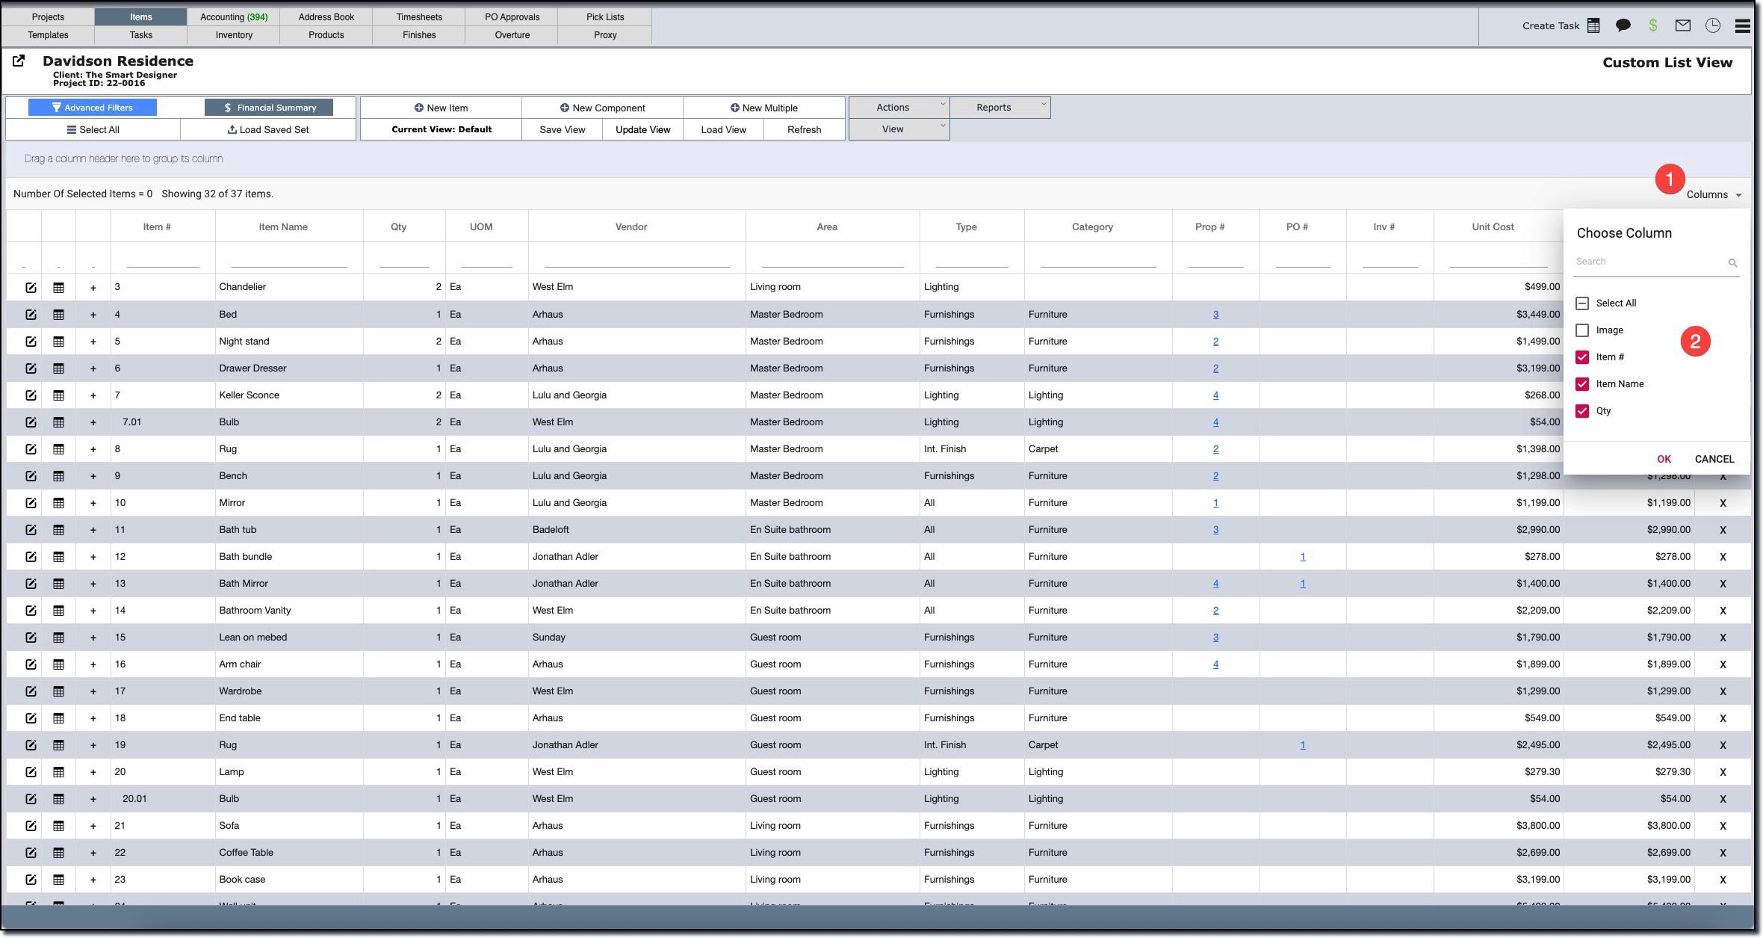Open the Address Book tab
The width and height of the screenshot is (1763, 938).
tap(326, 16)
